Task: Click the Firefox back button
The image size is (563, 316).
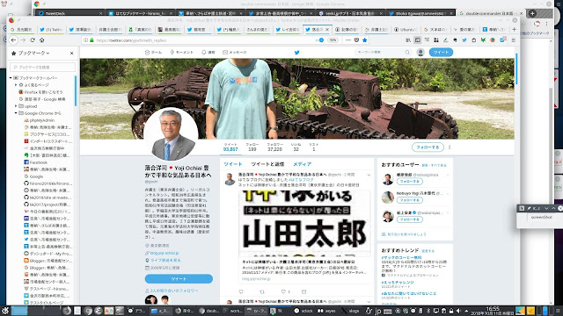Action: (x=14, y=40)
